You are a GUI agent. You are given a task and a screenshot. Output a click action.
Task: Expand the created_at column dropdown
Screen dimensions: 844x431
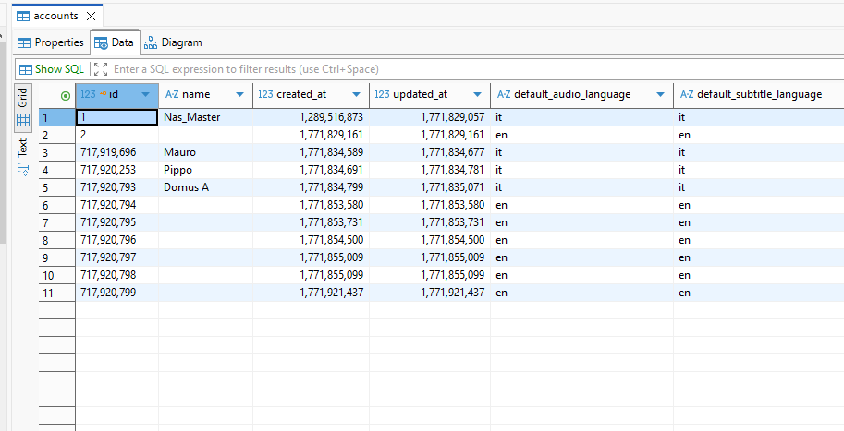pos(358,95)
